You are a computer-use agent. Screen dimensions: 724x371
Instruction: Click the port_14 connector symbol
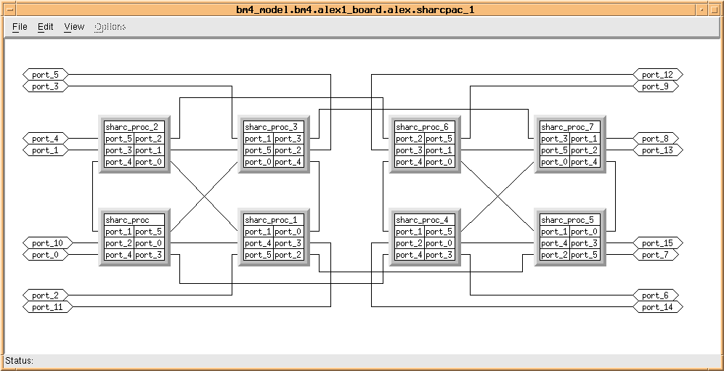658,307
